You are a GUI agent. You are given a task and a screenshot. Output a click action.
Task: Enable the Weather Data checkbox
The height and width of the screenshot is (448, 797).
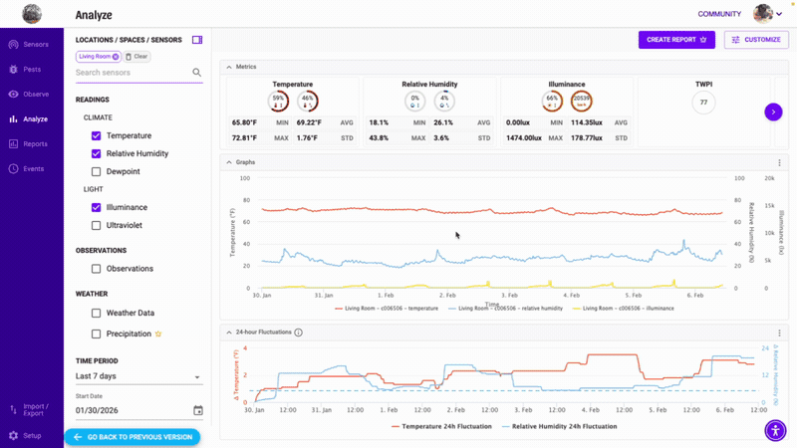click(x=97, y=313)
